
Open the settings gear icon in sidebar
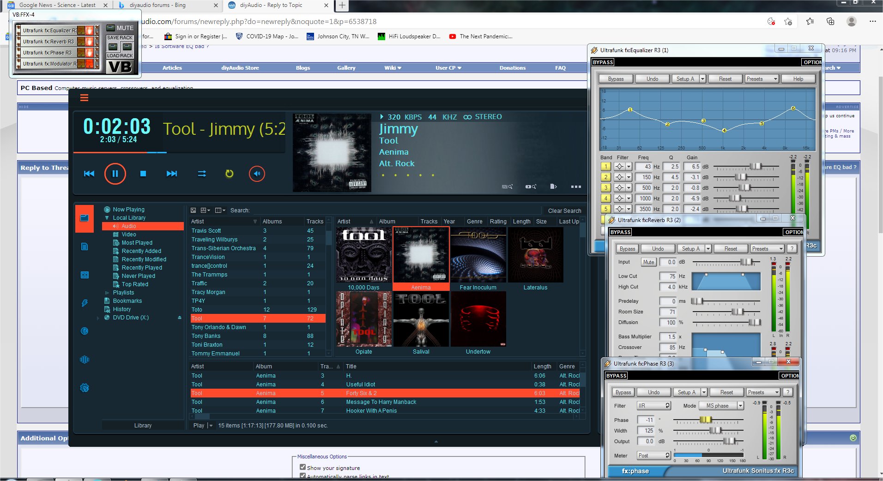point(85,388)
